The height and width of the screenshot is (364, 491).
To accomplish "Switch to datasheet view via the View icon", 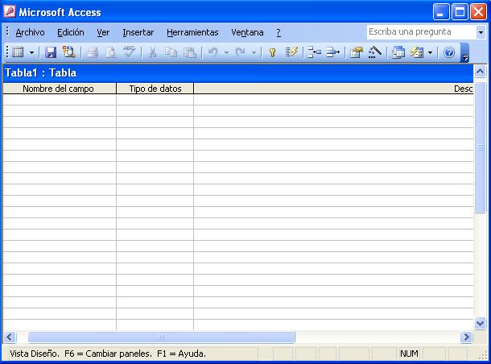I will [x=19, y=52].
